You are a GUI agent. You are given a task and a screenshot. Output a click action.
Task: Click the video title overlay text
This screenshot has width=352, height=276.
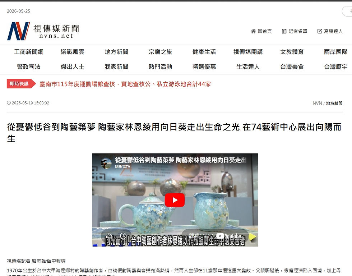pos(180,160)
